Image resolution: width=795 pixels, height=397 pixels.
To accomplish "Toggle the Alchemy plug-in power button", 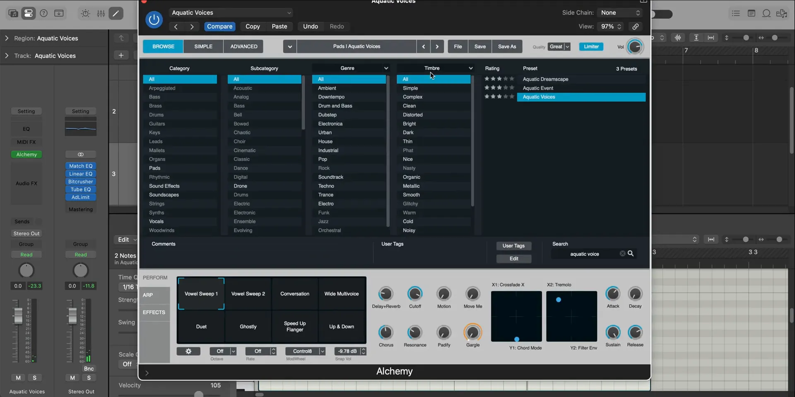I will 154,19.
